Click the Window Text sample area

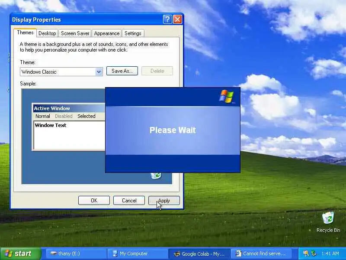point(69,135)
